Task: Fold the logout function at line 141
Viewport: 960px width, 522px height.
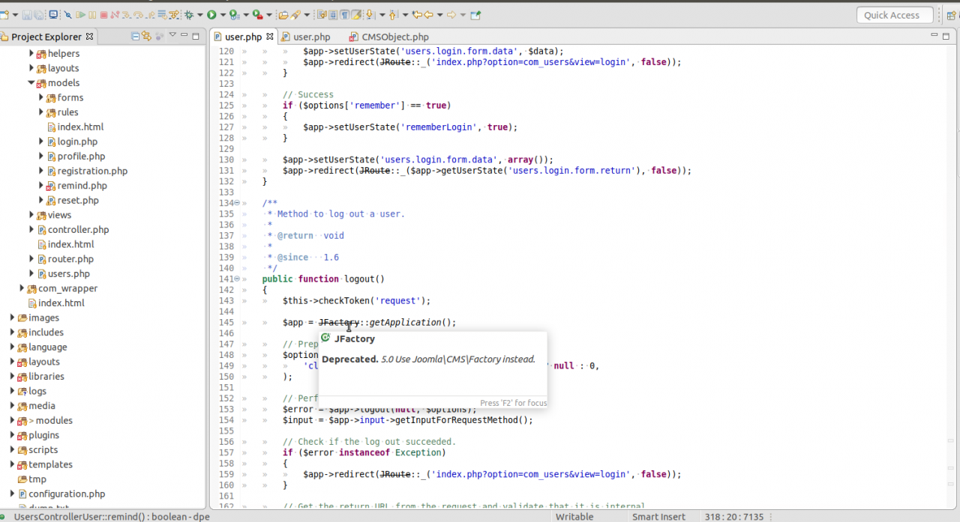Action: pyautogui.click(x=237, y=279)
